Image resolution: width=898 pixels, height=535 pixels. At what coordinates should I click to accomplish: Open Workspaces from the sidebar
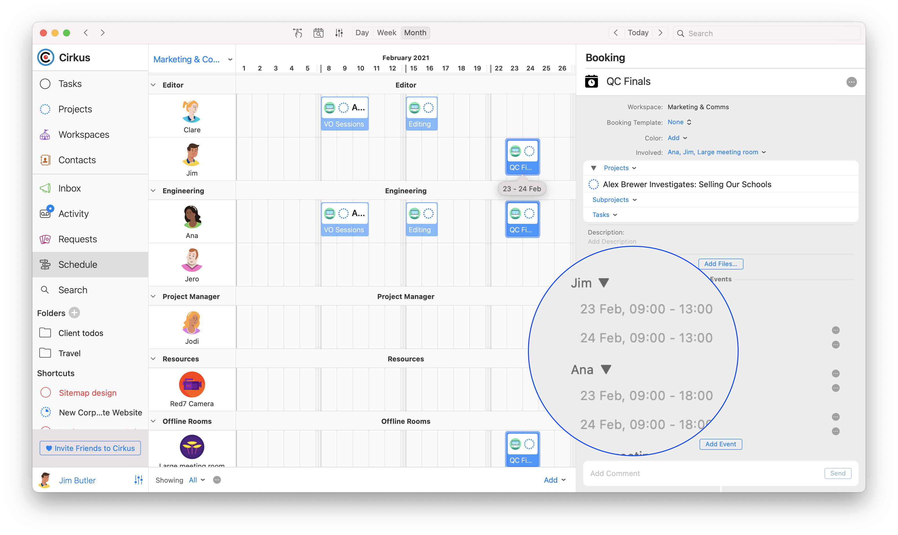tap(90, 134)
